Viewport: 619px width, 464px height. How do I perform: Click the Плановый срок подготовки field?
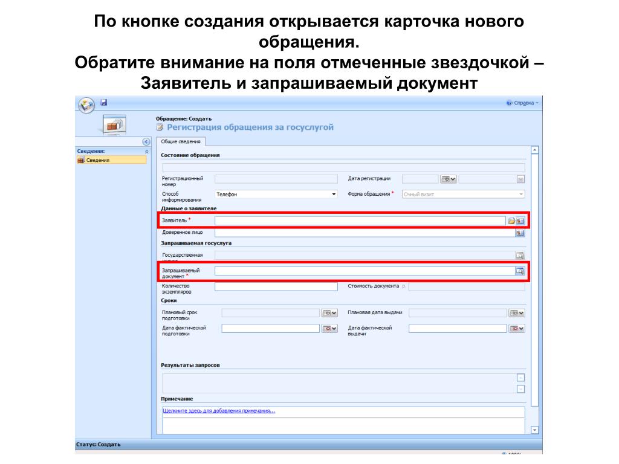270,314
